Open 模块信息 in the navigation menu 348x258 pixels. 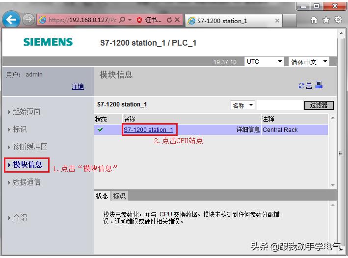click(27, 165)
